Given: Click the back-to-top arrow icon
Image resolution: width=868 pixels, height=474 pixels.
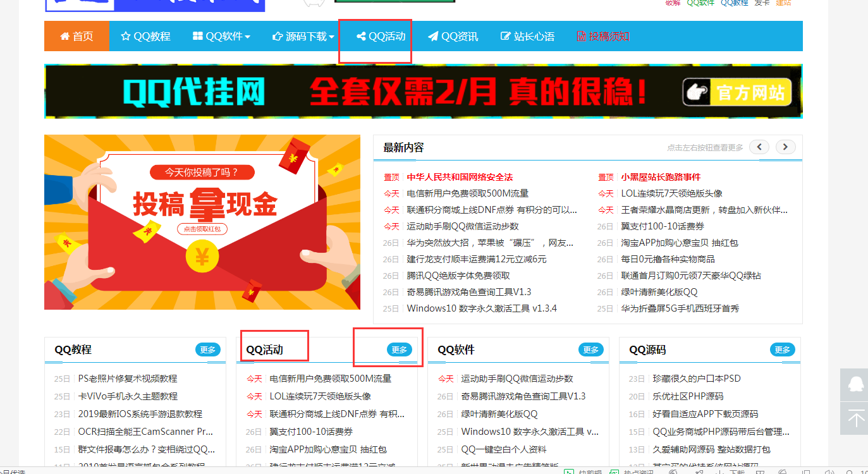Looking at the screenshot, I should pyautogui.click(x=857, y=418).
